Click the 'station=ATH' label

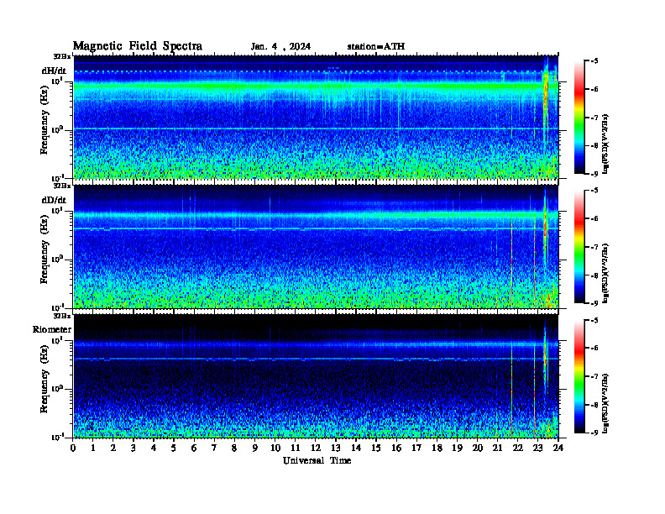(376, 47)
